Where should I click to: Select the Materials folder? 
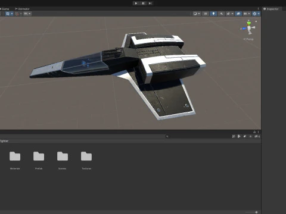point(15,156)
